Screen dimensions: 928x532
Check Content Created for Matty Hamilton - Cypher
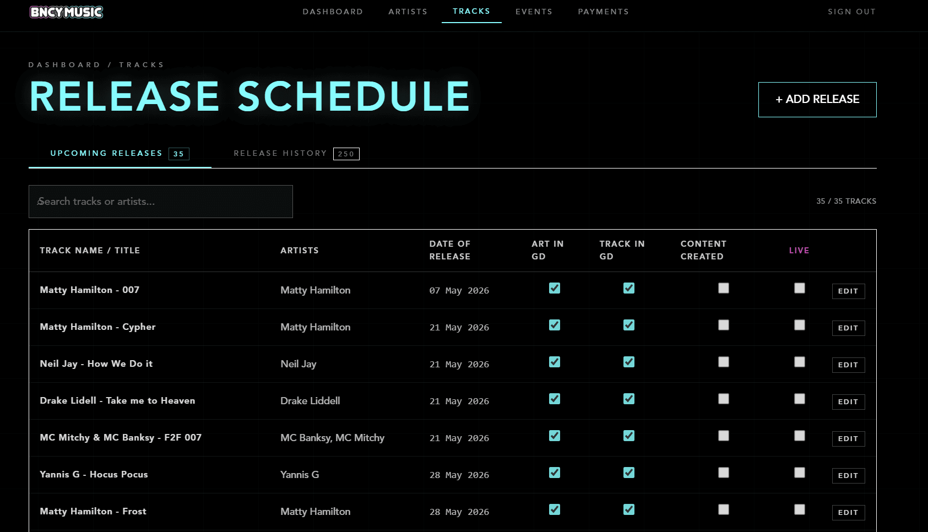click(x=724, y=325)
